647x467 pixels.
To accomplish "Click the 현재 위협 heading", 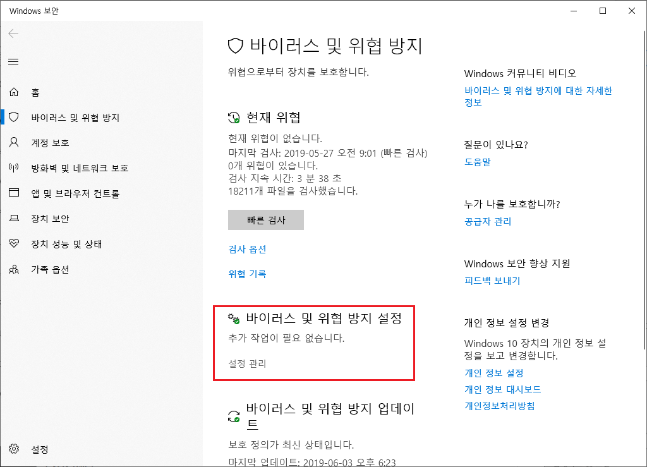I will [x=273, y=118].
